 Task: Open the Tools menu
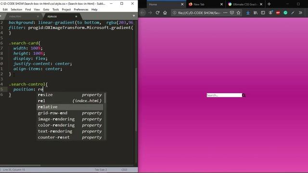tap(56, 10)
